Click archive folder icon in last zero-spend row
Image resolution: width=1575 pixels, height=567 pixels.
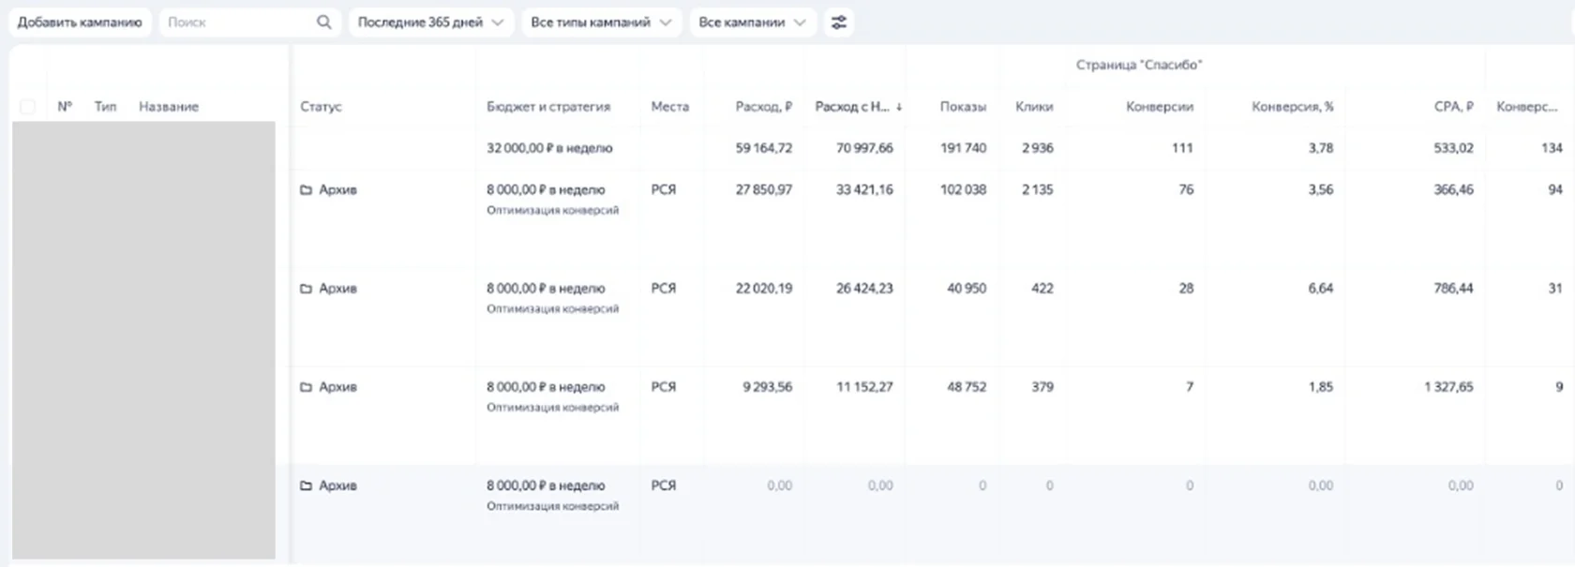click(306, 485)
